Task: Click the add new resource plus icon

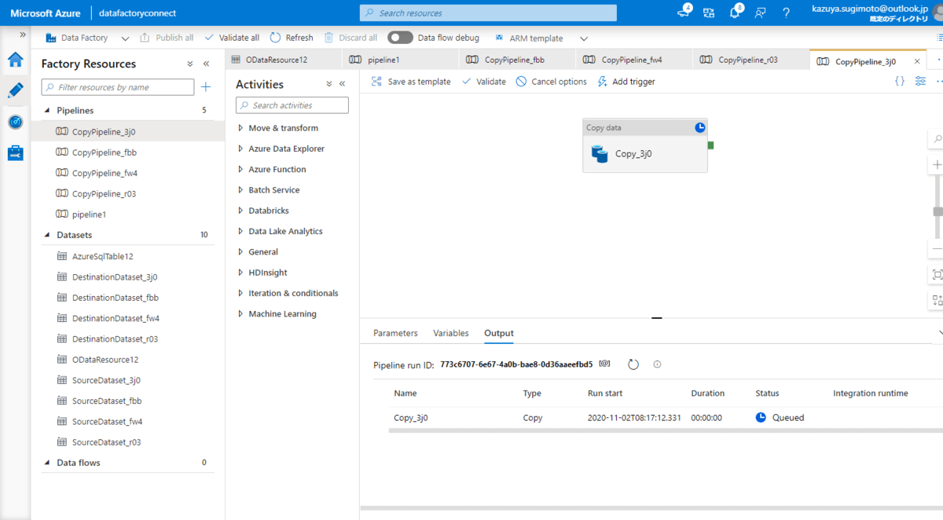Action: (x=206, y=87)
